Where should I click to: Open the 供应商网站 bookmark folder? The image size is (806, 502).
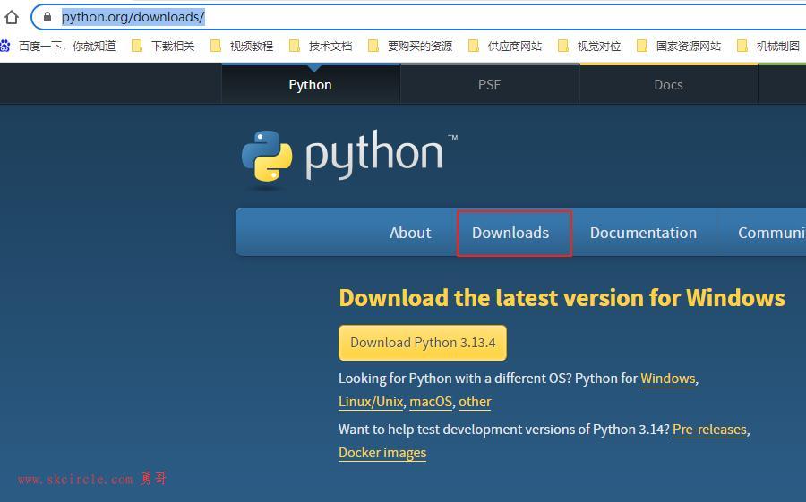tap(505, 47)
